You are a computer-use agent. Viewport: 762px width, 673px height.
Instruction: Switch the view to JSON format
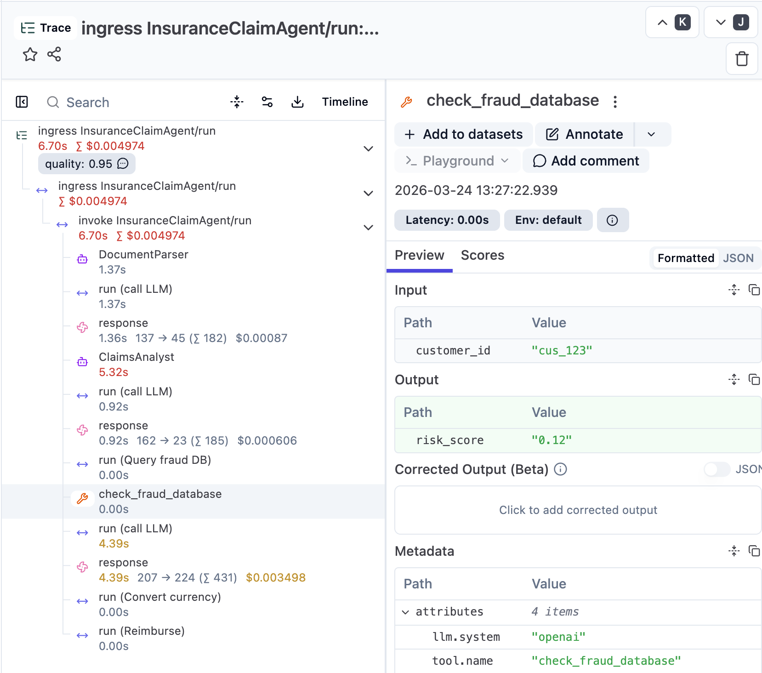(738, 258)
